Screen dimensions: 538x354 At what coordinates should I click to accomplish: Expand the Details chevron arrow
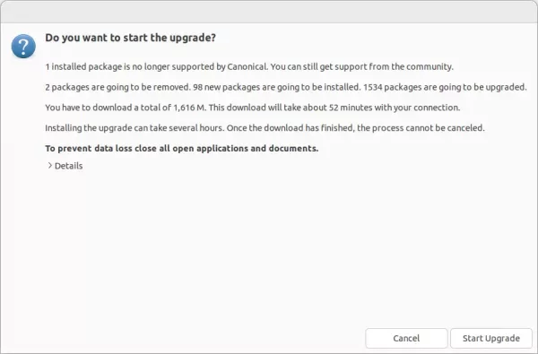click(49, 166)
